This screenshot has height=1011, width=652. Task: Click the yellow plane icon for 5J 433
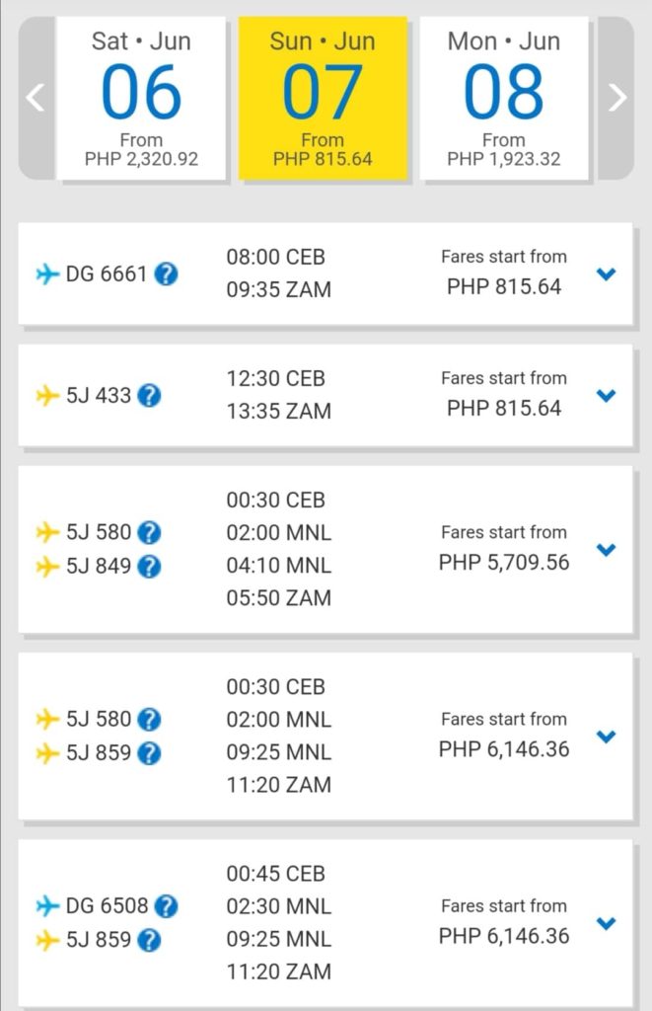pyautogui.click(x=47, y=395)
